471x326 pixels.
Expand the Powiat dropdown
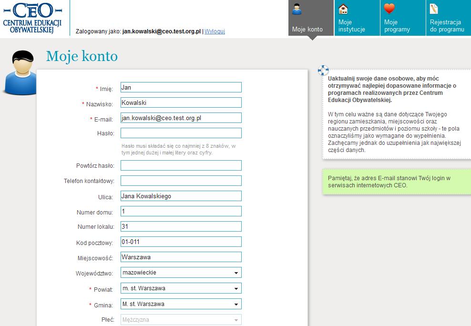click(181, 288)
